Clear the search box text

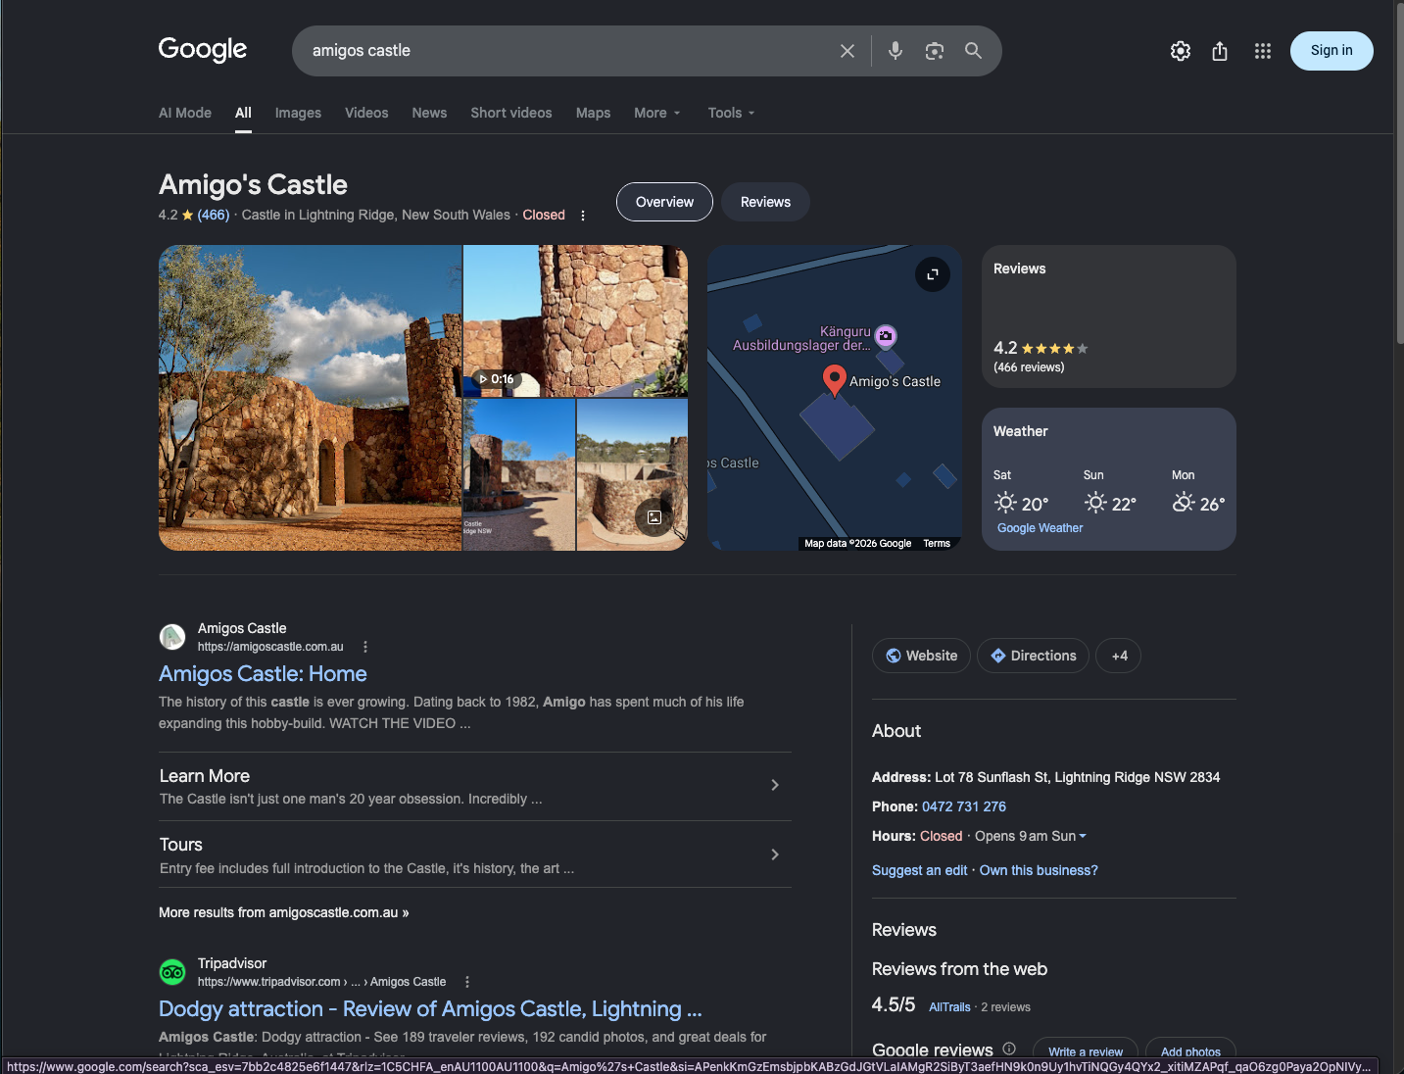[x=847, y=51]
